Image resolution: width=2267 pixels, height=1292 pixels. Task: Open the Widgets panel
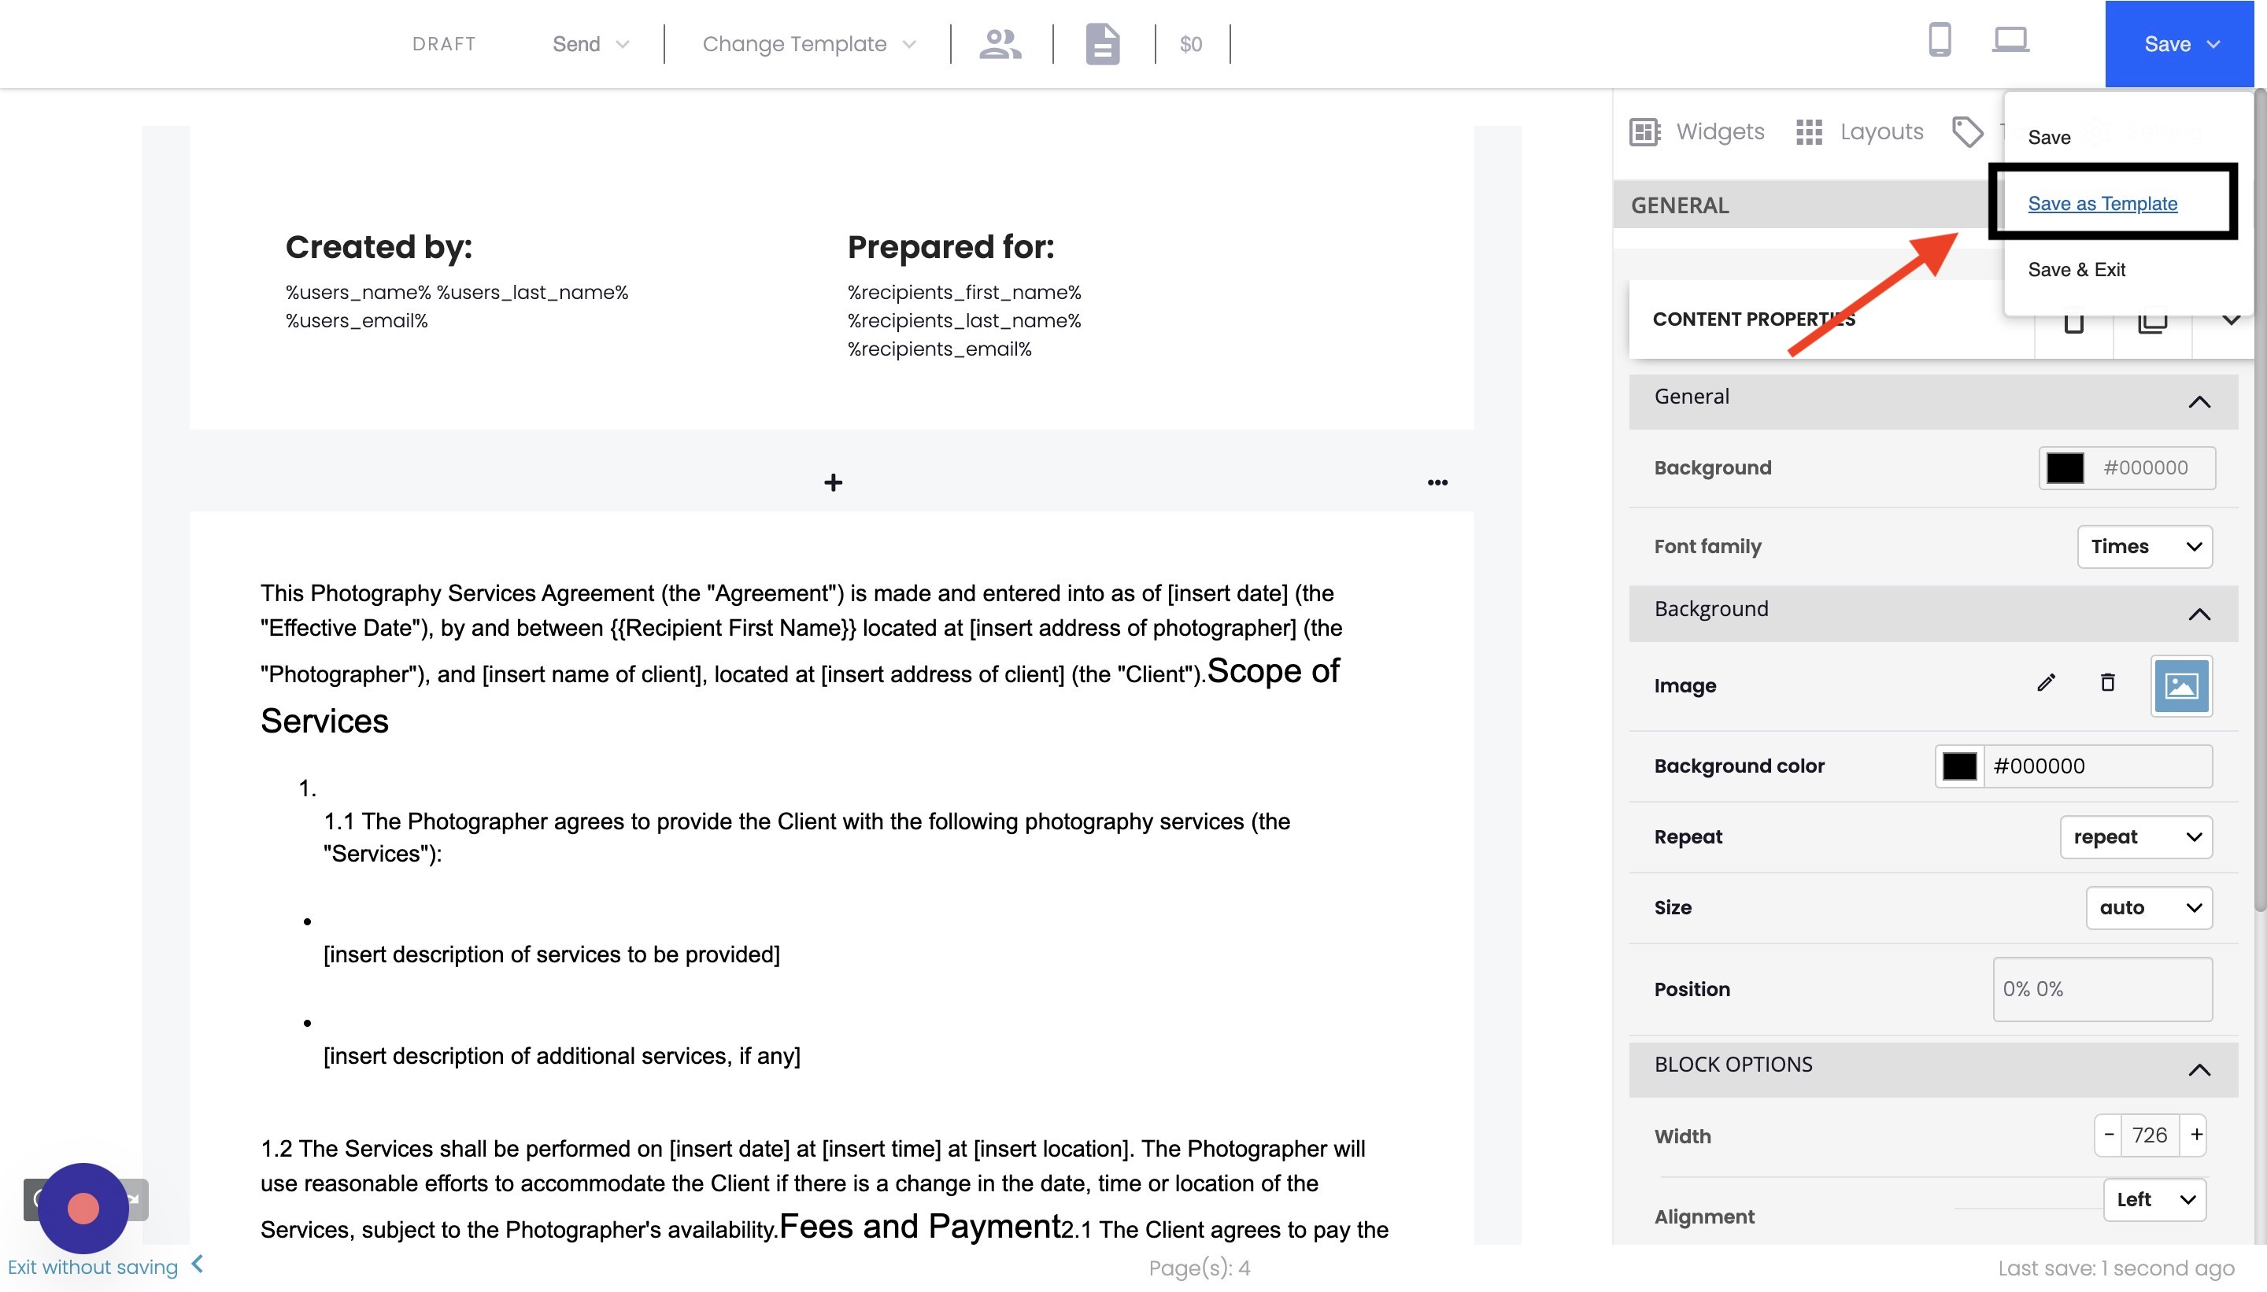point(1698,131)
